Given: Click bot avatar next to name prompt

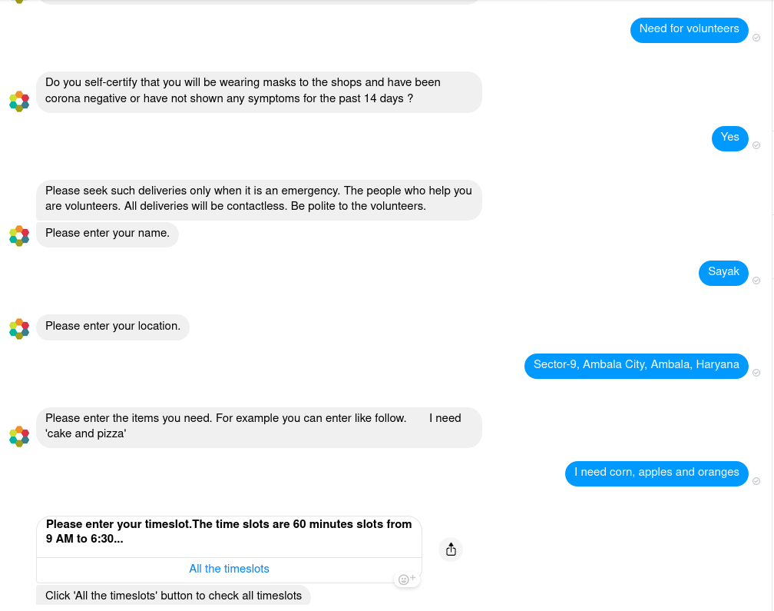Looking at the screenshot, I should [x=19, y=236].
